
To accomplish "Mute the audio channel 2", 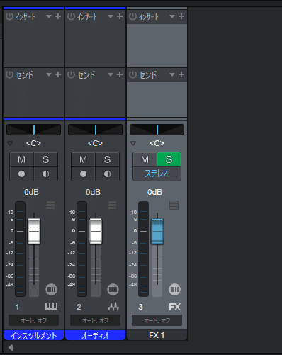I will coord(84,159).
